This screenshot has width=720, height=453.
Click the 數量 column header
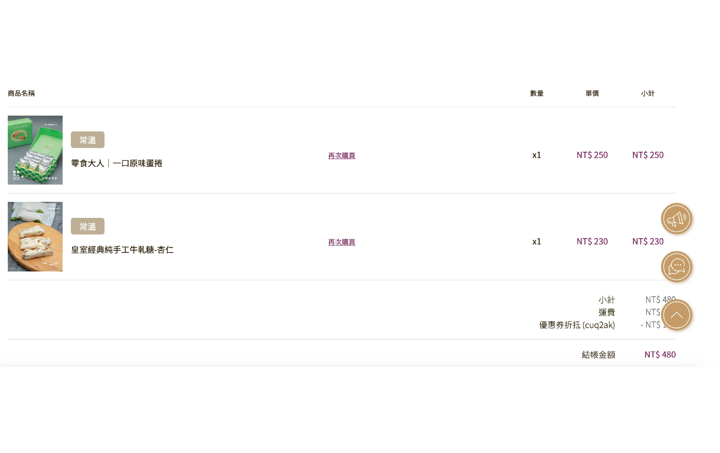pyautogui.click(x=537, y=93)
